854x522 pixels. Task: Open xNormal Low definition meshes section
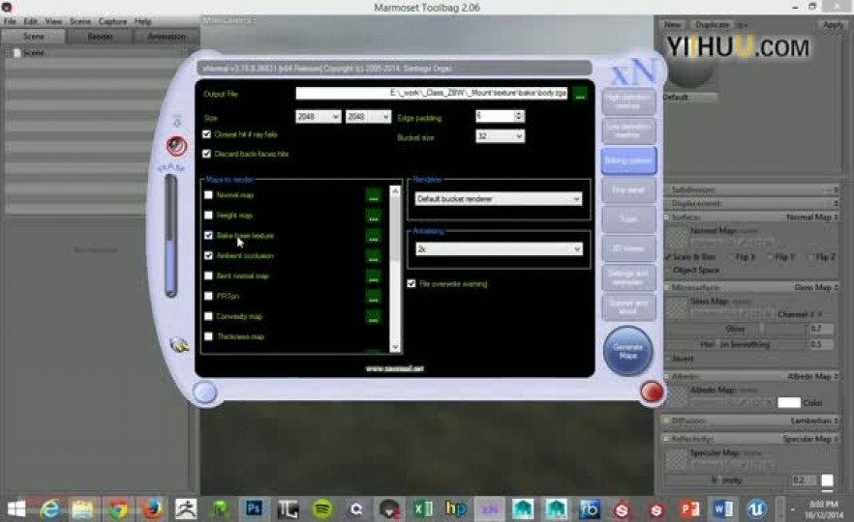(x=628, y=130)
